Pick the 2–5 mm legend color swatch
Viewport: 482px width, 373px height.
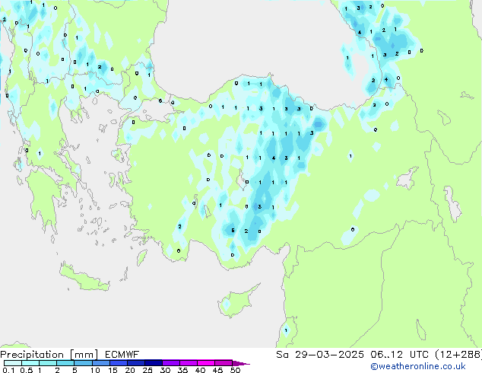tap(65, 363)
